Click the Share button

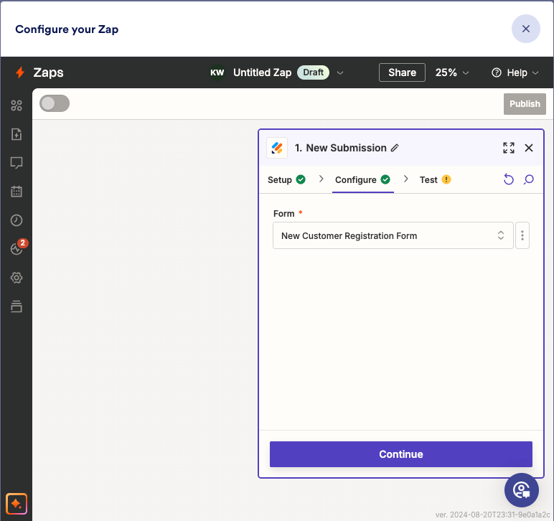[402, 72]
